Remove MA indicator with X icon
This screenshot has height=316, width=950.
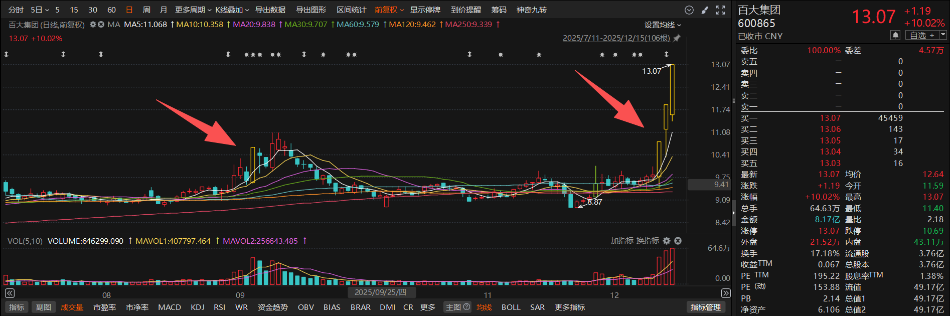(x=101, y=25)
